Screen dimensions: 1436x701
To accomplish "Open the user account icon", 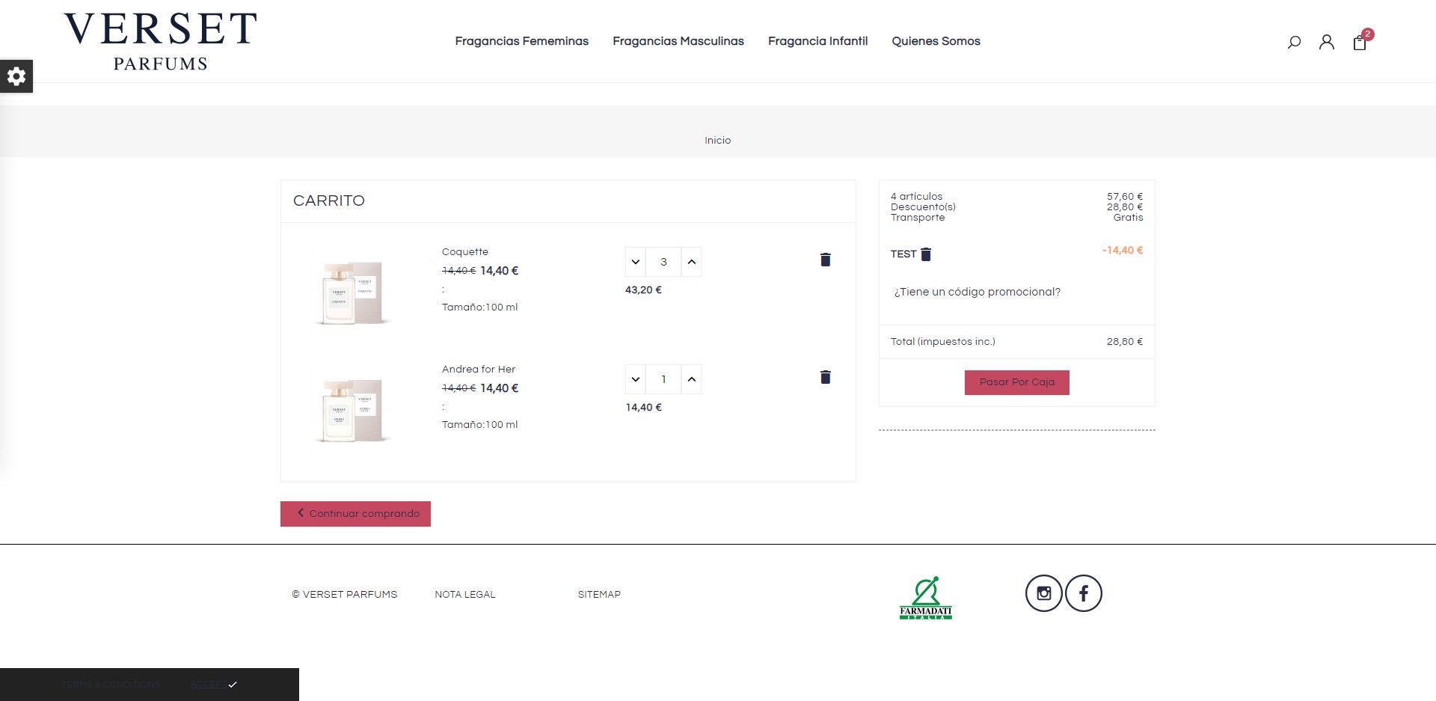I will pyautogui.click(x=1327, y=42).
